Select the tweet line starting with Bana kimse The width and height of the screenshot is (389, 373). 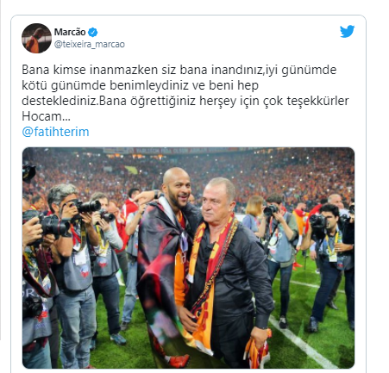pyautogui.click(x=179, y=70)
